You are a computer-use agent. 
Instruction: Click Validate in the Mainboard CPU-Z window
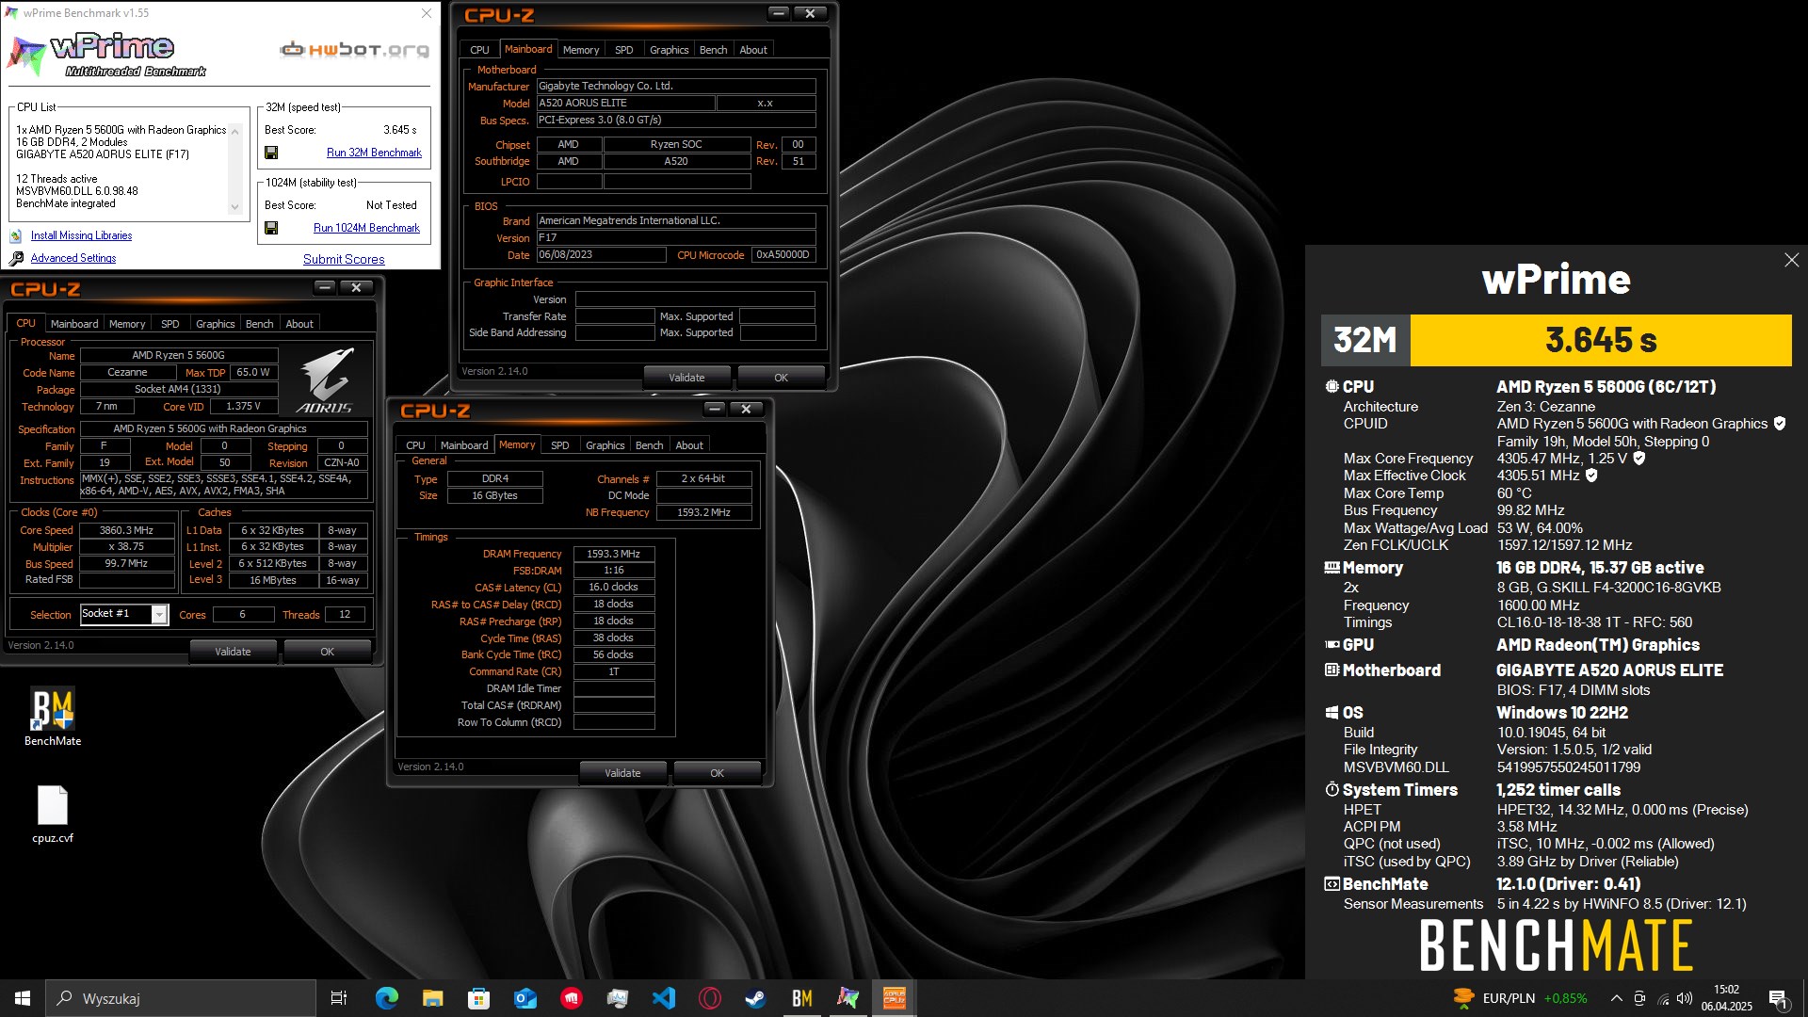(686, 378)
